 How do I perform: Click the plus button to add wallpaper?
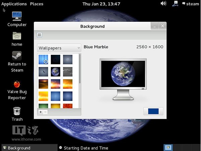click(41, 112)
